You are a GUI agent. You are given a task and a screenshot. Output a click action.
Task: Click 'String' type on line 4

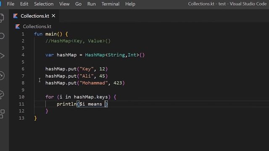[116, 55]
